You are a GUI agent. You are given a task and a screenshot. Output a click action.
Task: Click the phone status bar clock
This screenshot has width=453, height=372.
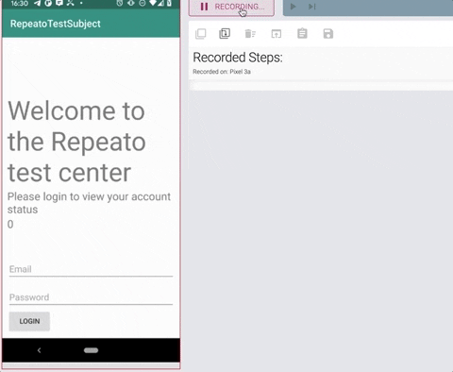click(x=19, y=4)
